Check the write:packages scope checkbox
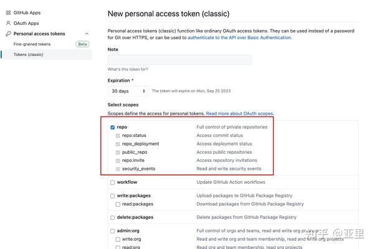Viewport: 374px width, 249px height. click(113, 196)
